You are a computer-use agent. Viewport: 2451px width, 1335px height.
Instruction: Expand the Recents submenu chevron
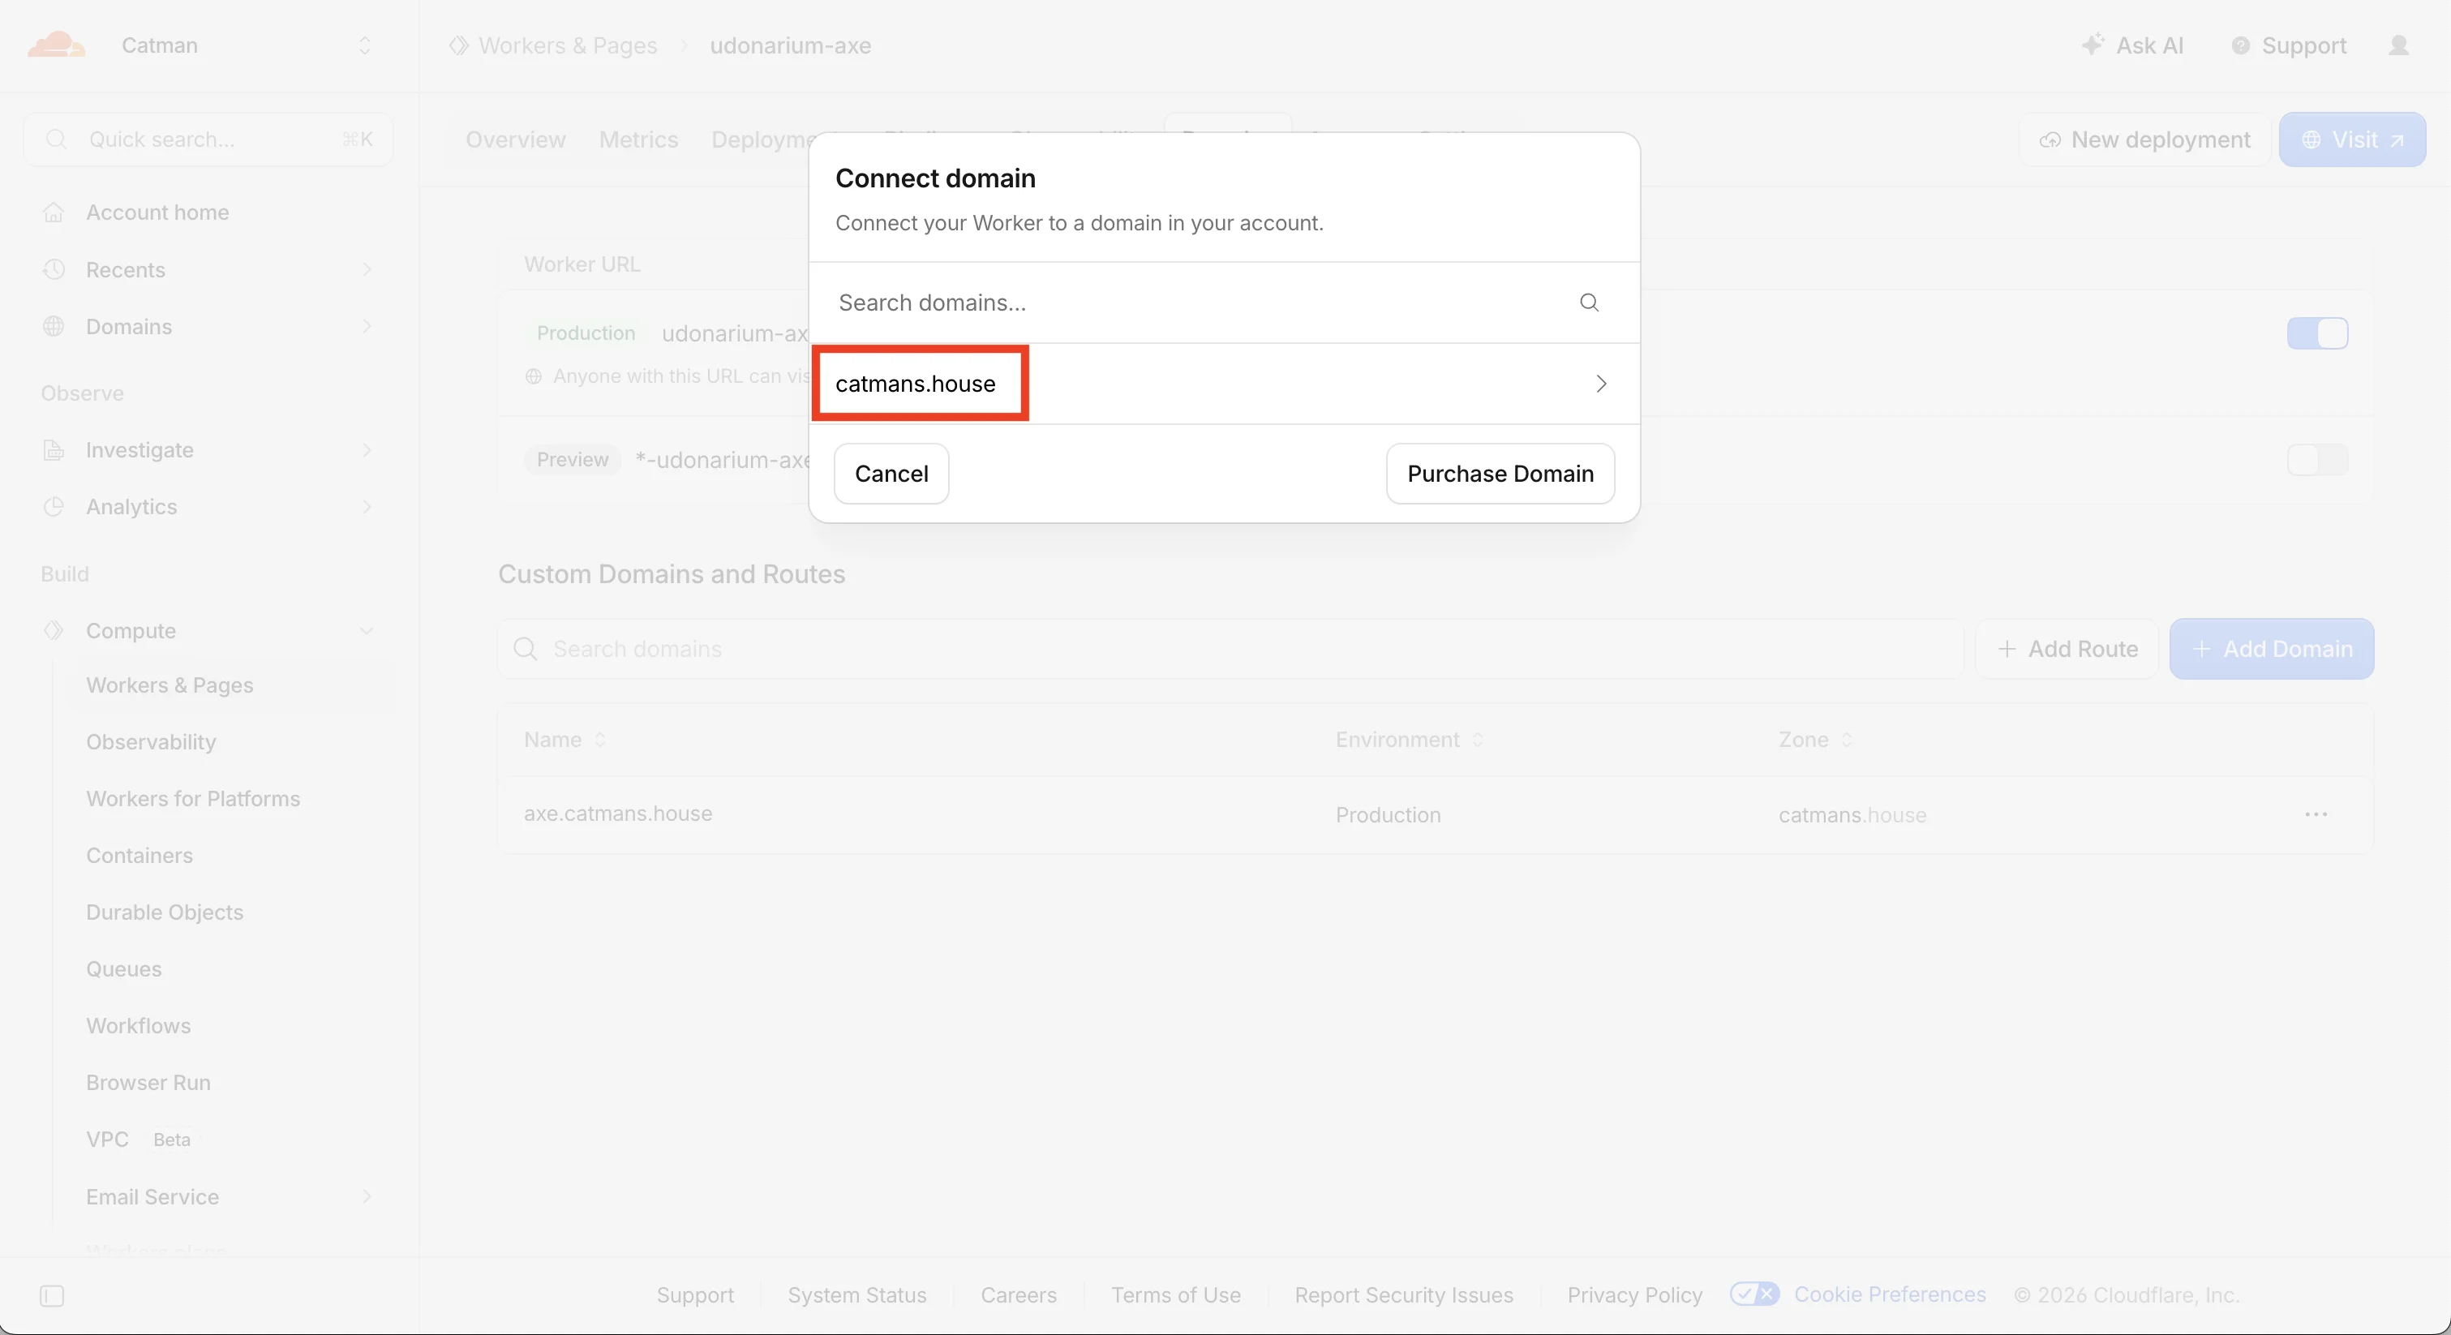[367, 269]
